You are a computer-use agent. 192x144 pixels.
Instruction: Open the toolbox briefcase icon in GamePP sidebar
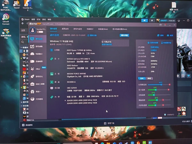(x=32, y=84)
